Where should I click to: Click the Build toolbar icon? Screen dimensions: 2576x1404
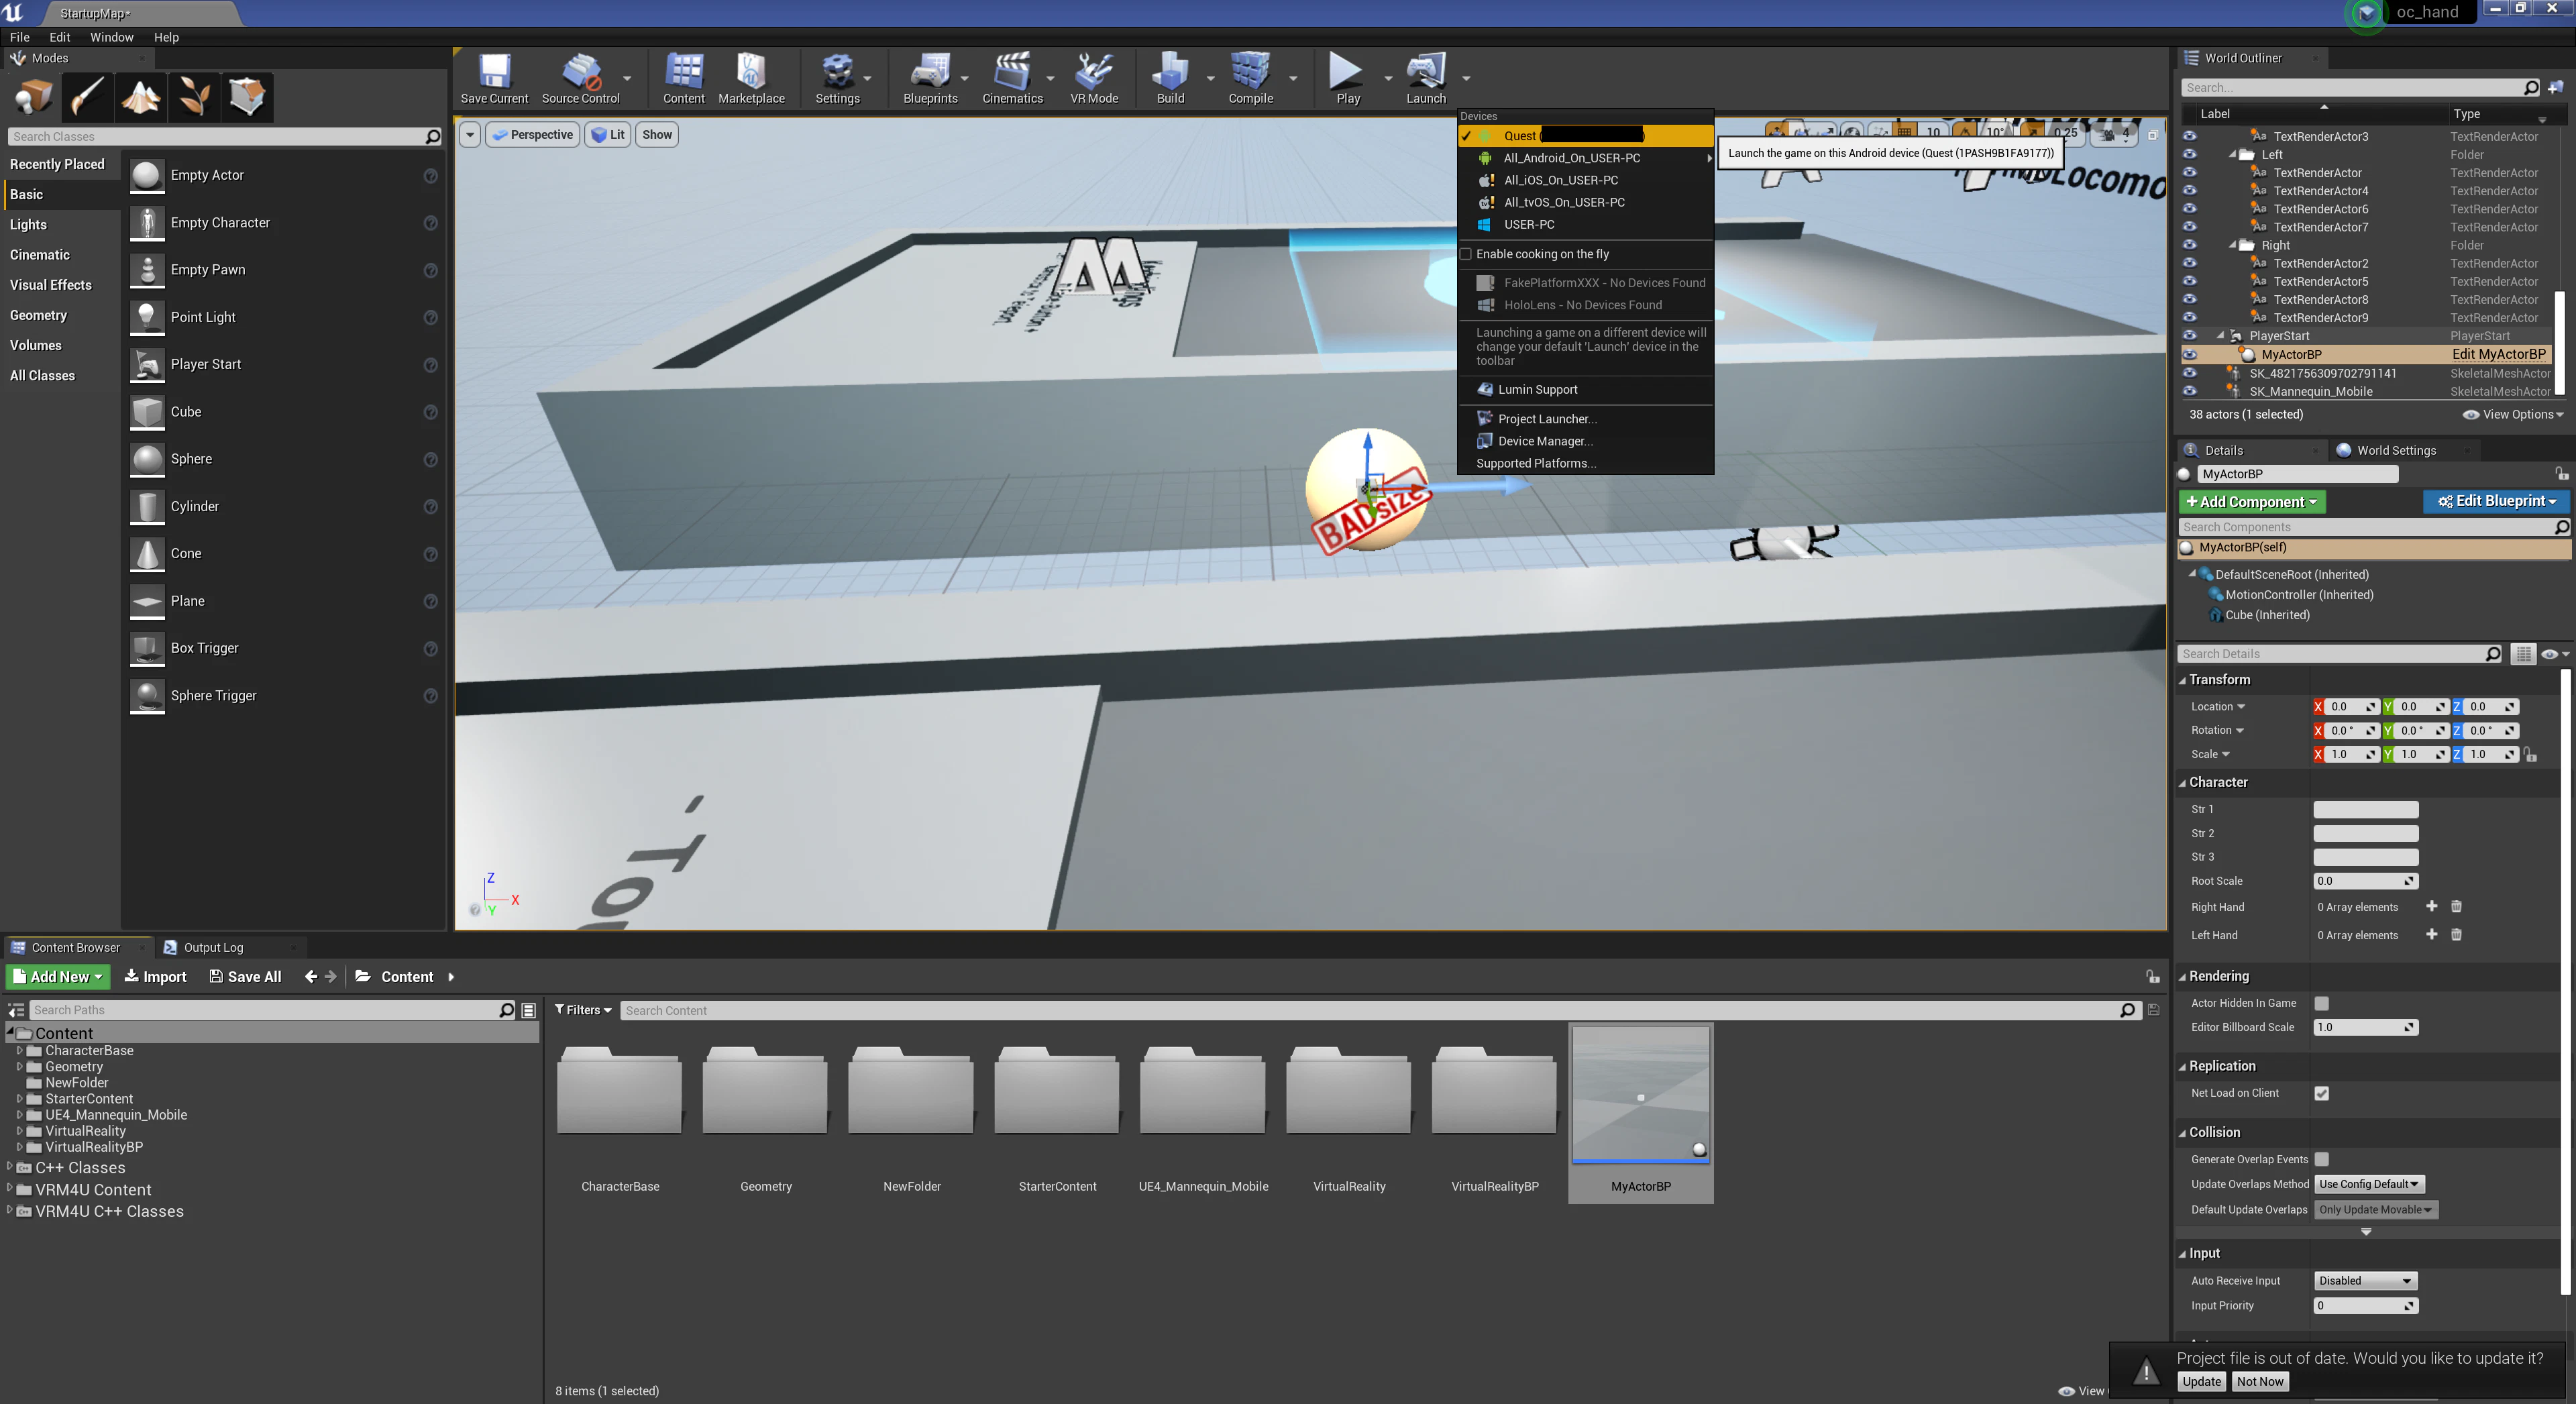1170,78
